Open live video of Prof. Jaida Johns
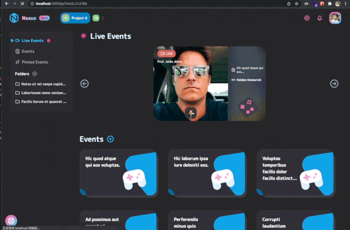This screenshot has width=350, height=230. (191, 84)
